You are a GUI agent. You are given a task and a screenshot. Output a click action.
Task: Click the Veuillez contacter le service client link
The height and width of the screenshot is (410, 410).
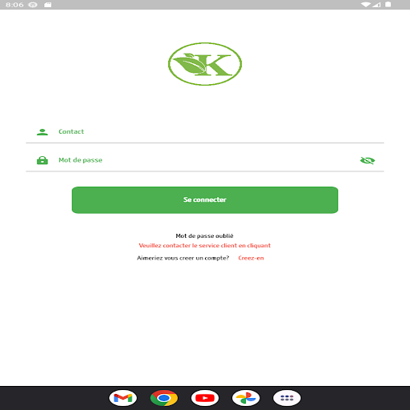click(x=205, y=246)
